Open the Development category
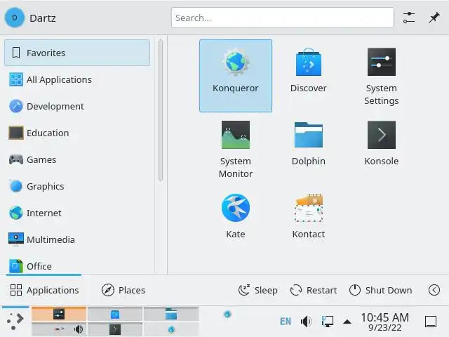This screenshot has width=449, height=337. click(x=77, y=106)
